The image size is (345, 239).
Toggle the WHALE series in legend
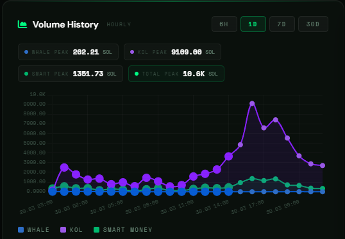[x=33, y=230]
